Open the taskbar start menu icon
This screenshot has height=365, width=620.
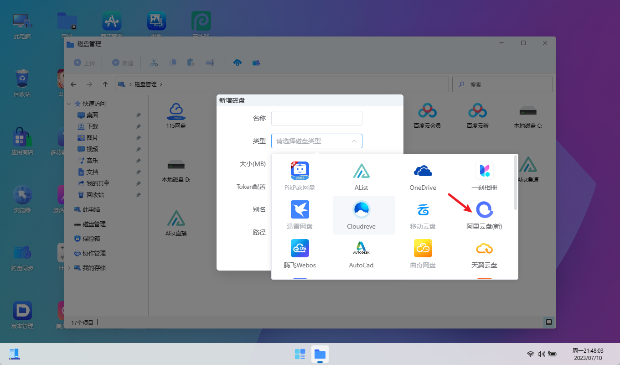pos(300,354)
